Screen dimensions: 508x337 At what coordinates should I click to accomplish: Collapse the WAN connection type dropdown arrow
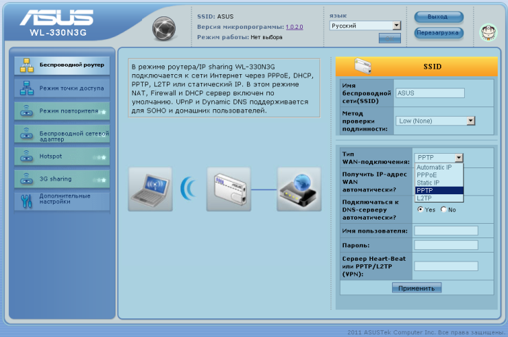coord(459,158)
